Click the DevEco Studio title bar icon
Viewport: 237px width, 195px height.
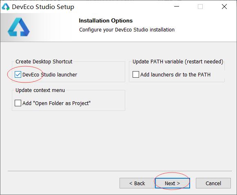point(6,7)
